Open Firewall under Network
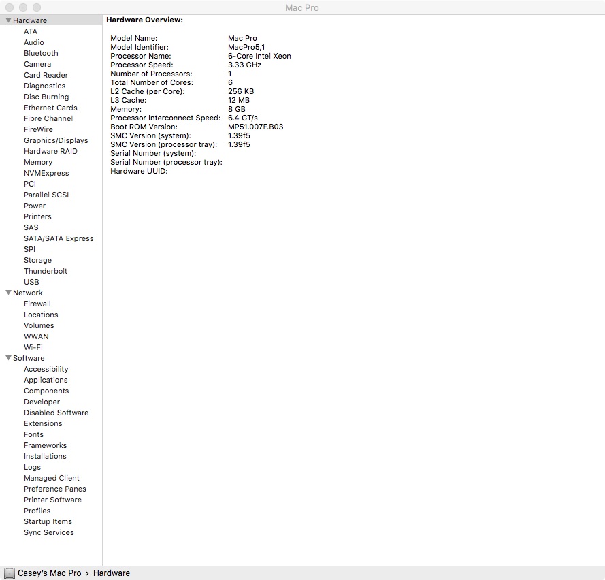Image resolution: width=605 pixels, height=580 pixels. [x=37, y=304]
